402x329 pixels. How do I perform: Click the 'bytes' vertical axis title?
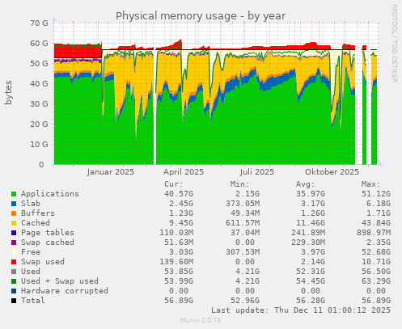(9, 92)
